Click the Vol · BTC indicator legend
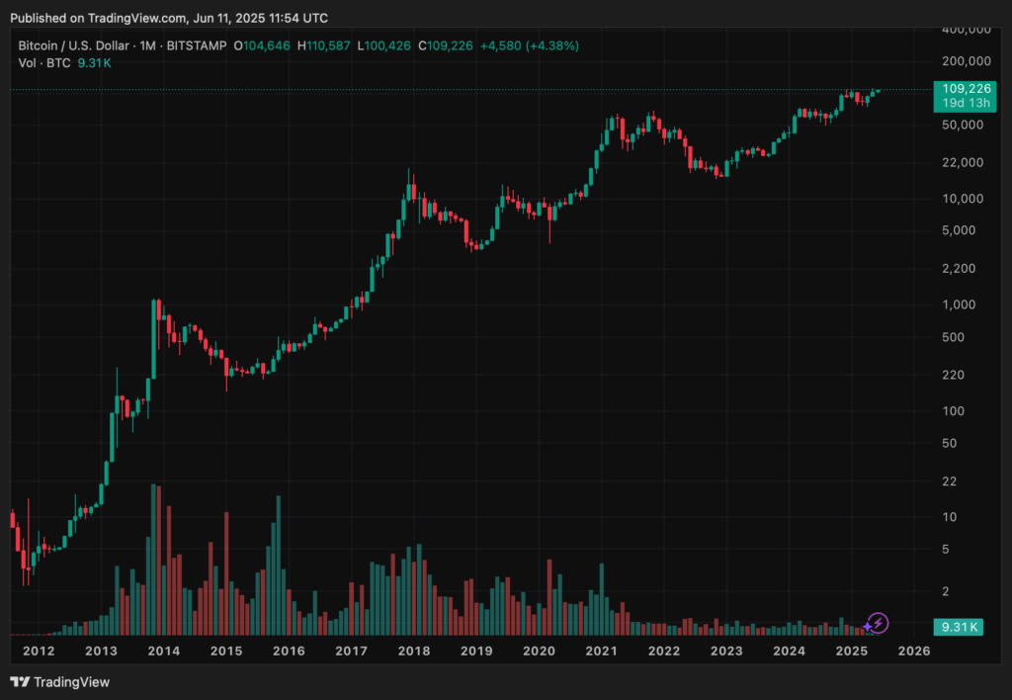 coord(43,63)
